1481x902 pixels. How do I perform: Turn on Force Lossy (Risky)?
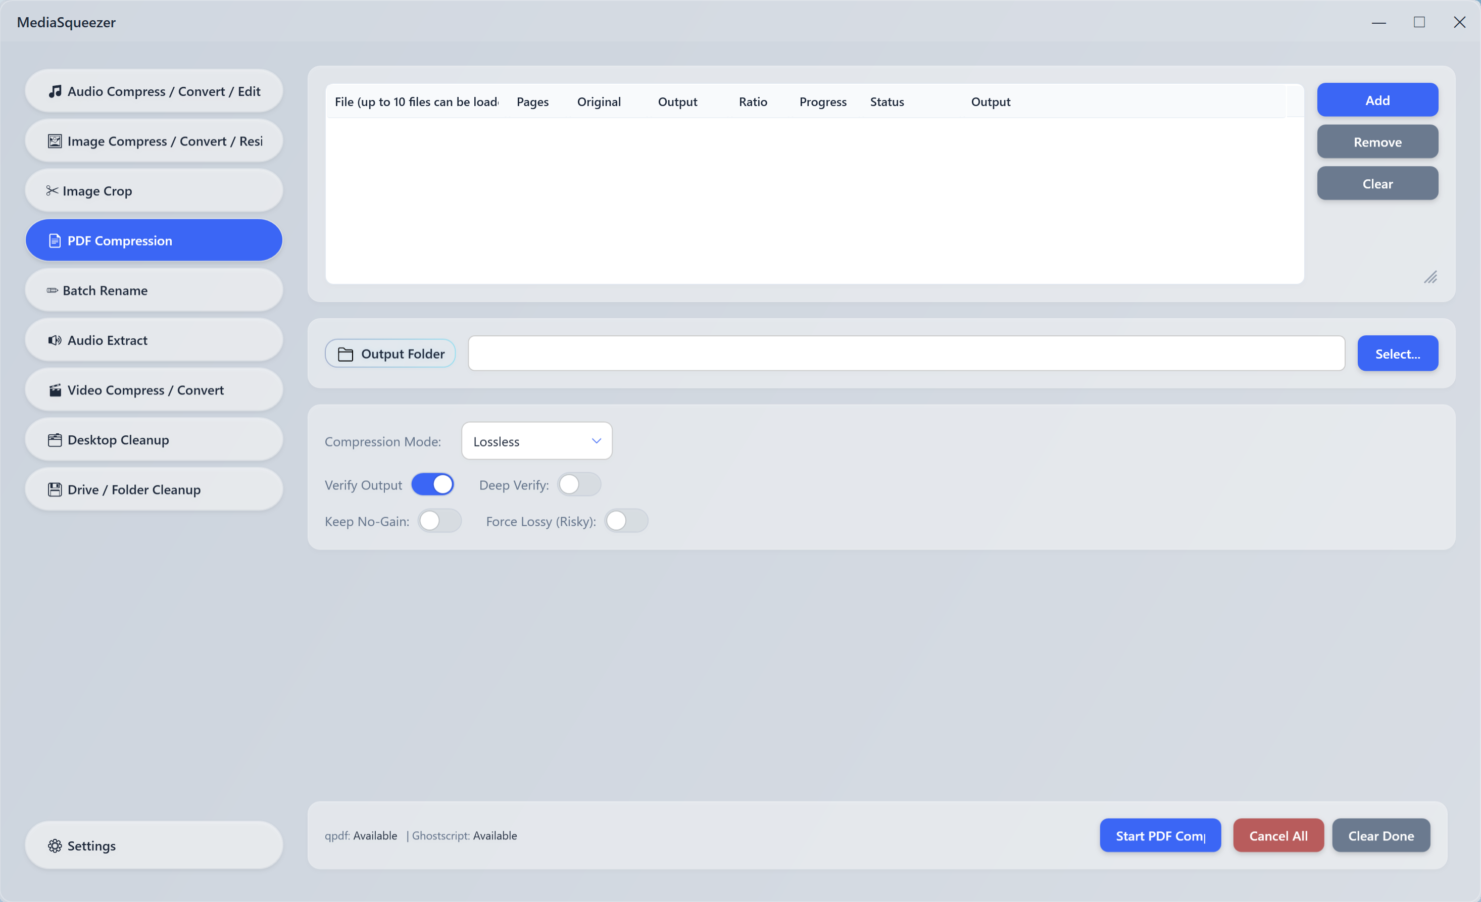(626, 521)
